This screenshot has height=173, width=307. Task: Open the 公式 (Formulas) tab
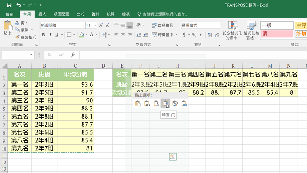coord(80,14)
